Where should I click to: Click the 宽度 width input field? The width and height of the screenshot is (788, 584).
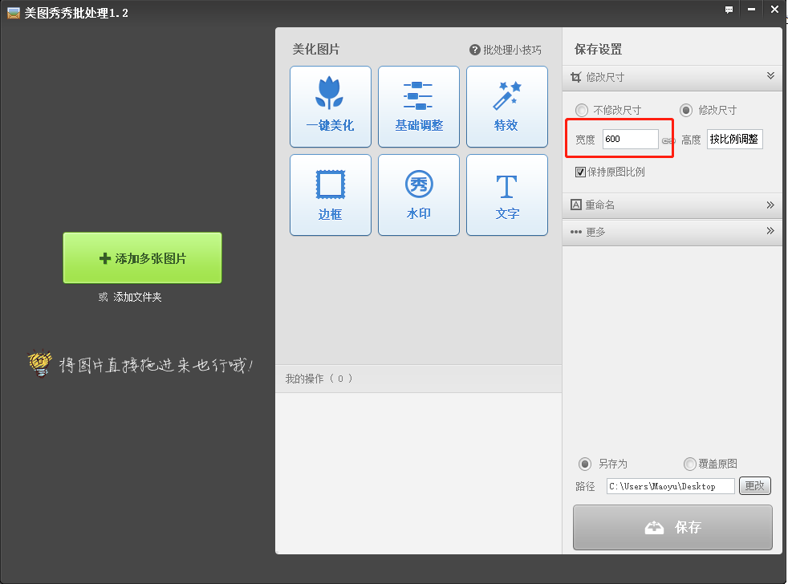point(630,140)
